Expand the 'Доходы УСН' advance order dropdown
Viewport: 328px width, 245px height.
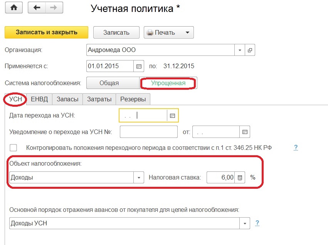coord(245,223)
